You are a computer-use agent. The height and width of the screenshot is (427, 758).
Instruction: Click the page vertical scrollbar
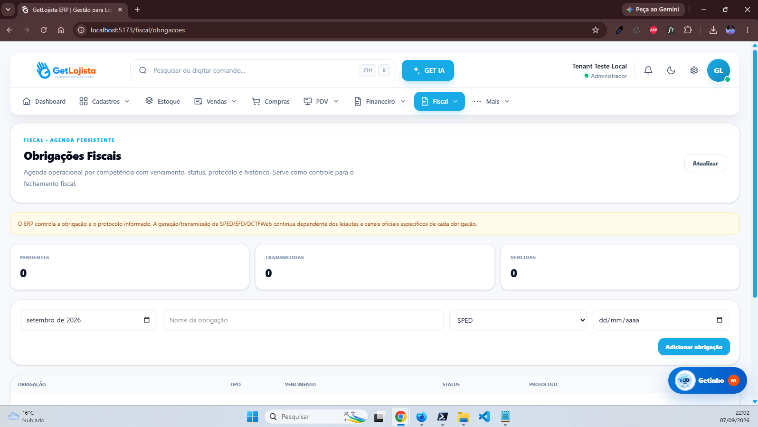(x=755, y=173)
